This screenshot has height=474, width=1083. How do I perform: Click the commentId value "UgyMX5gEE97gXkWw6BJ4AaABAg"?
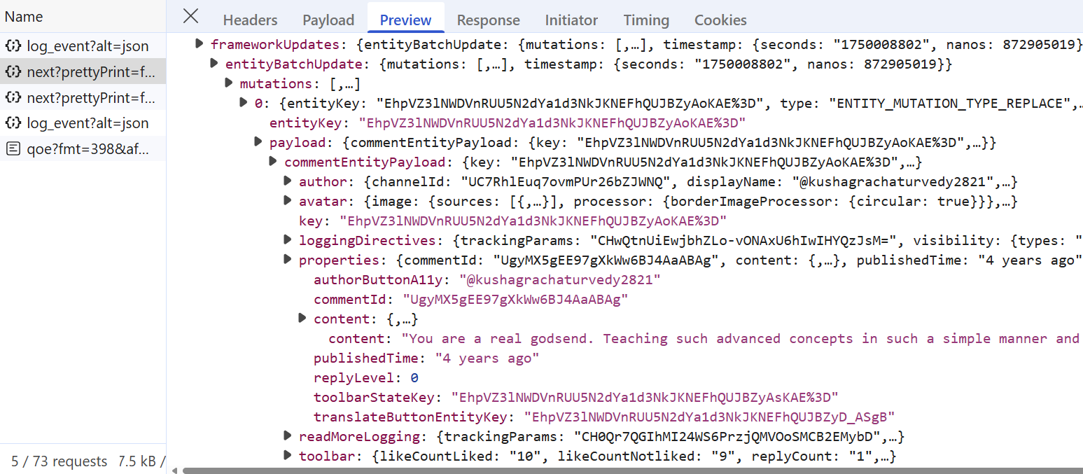coord(515,300)
